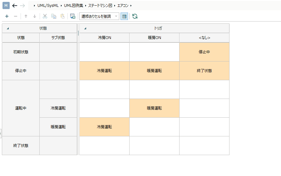The width and height of the screenshot is (281, 176).
Task: Click the トリガ group header label
Action: point(158,28)
